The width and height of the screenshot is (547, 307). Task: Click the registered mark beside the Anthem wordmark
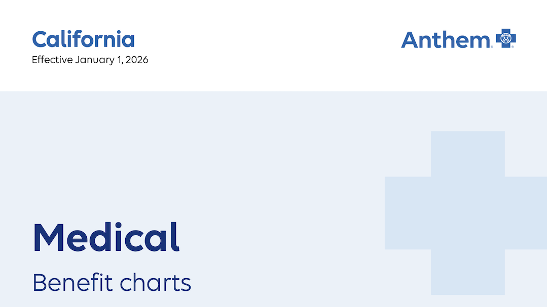(x=491, y=46)
